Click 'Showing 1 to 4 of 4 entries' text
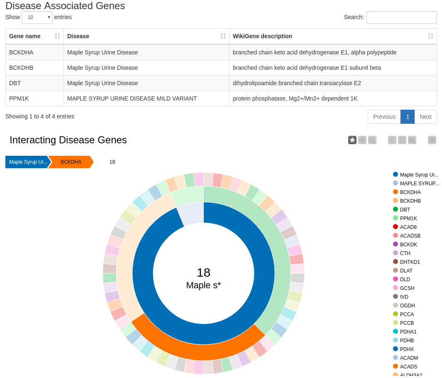 click(40, 116)
